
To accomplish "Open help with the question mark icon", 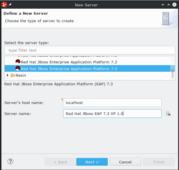I will 10,162.
